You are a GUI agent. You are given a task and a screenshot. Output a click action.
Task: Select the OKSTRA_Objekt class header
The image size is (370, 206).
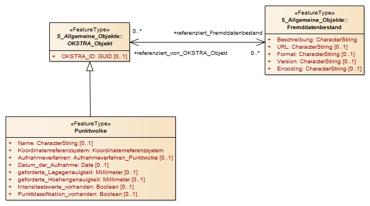tap(90, 36)
